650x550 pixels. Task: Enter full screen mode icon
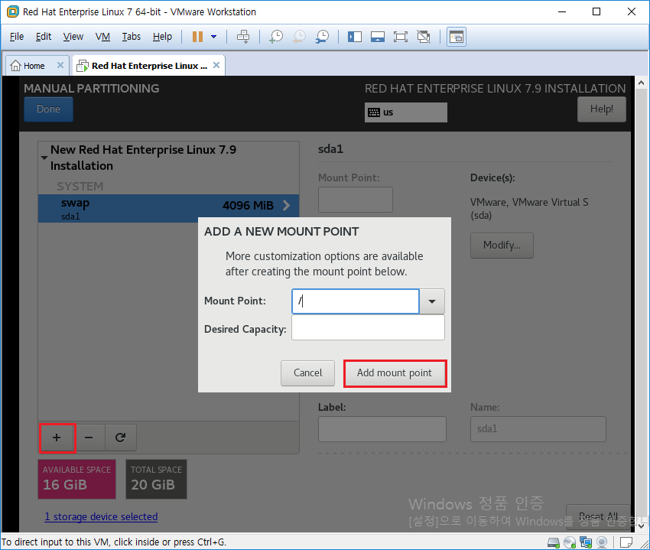click(x=401, y=37)
